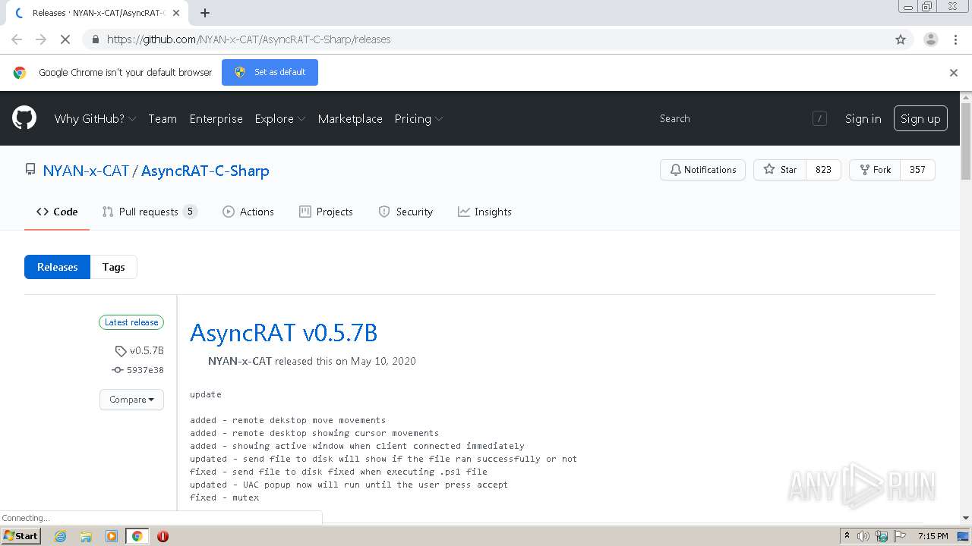Click the 7:15 PM system clock
Image resolution: width=972 pixels, height=546 pixels.
[x=933, y=536]
